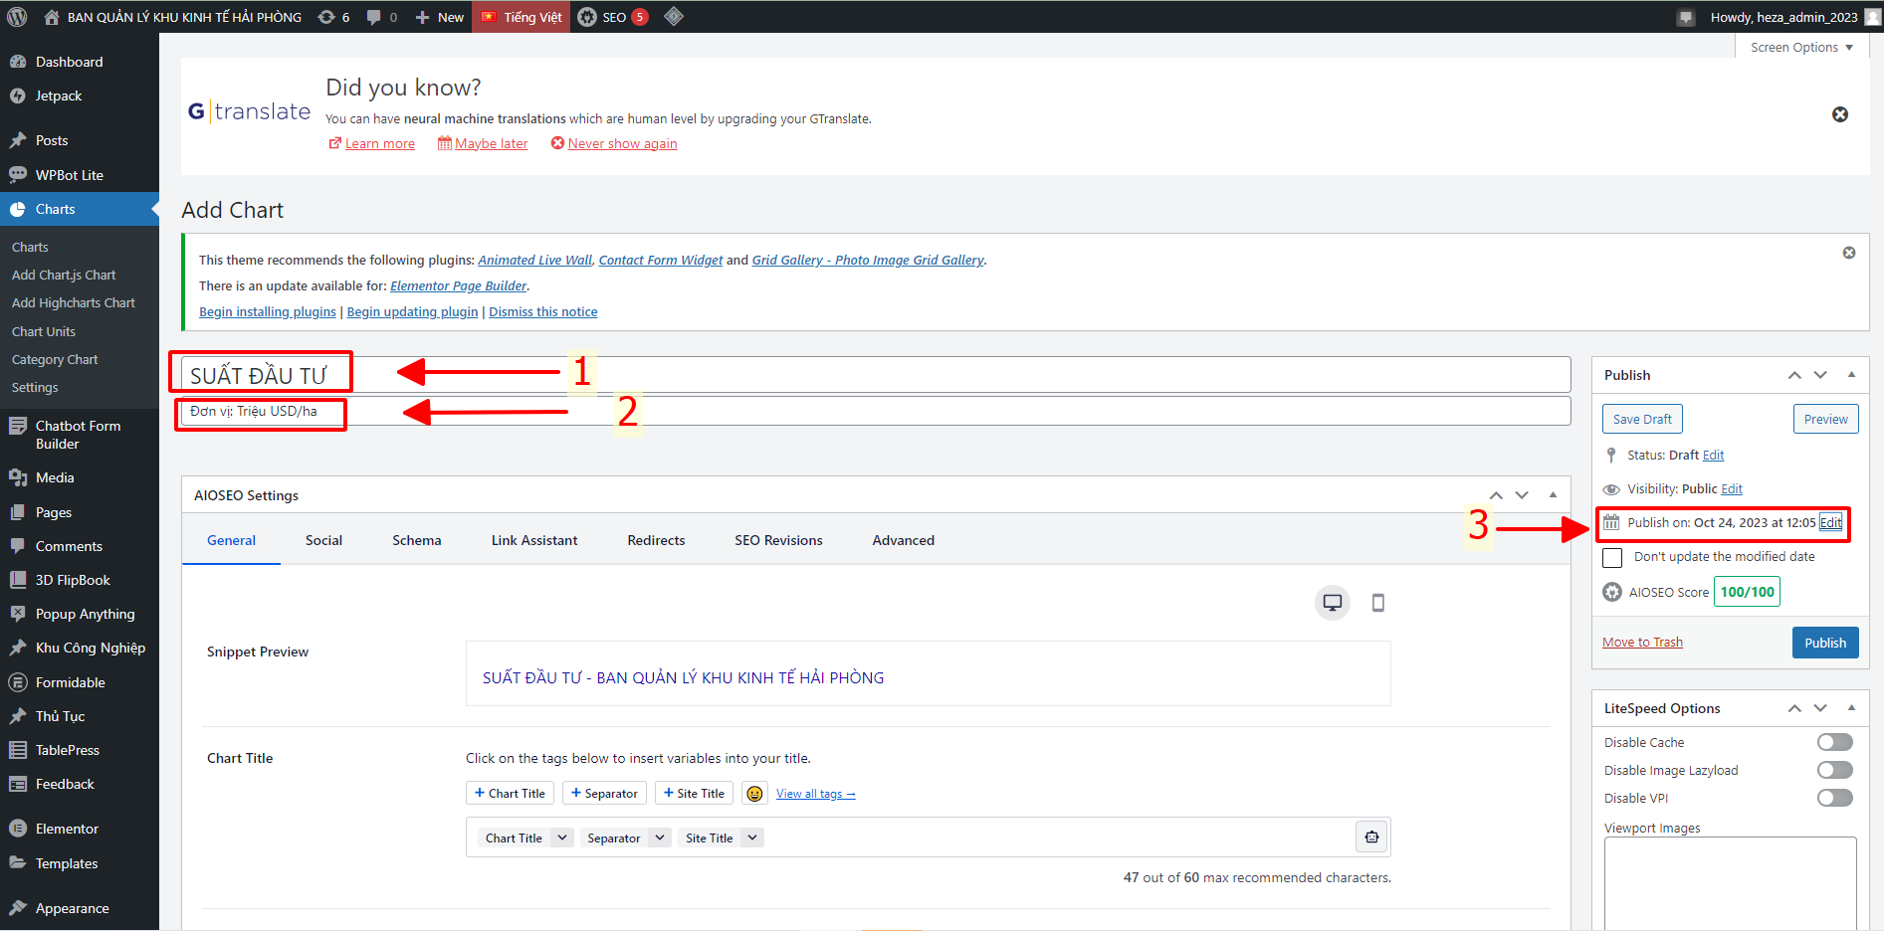Dismiss the GTranslate notice with X icon
The height and width of the screenshot is (931, 1884).
(x=1839, y=114)
